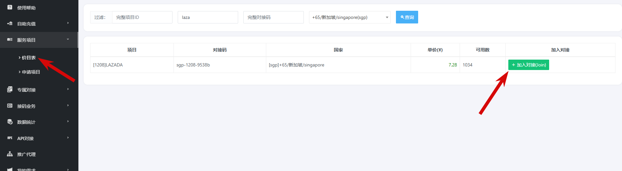Select 价目表 submenu entry
Viewport: 622px width, 171px height.
pyautogui.click(x=29, y=58)
